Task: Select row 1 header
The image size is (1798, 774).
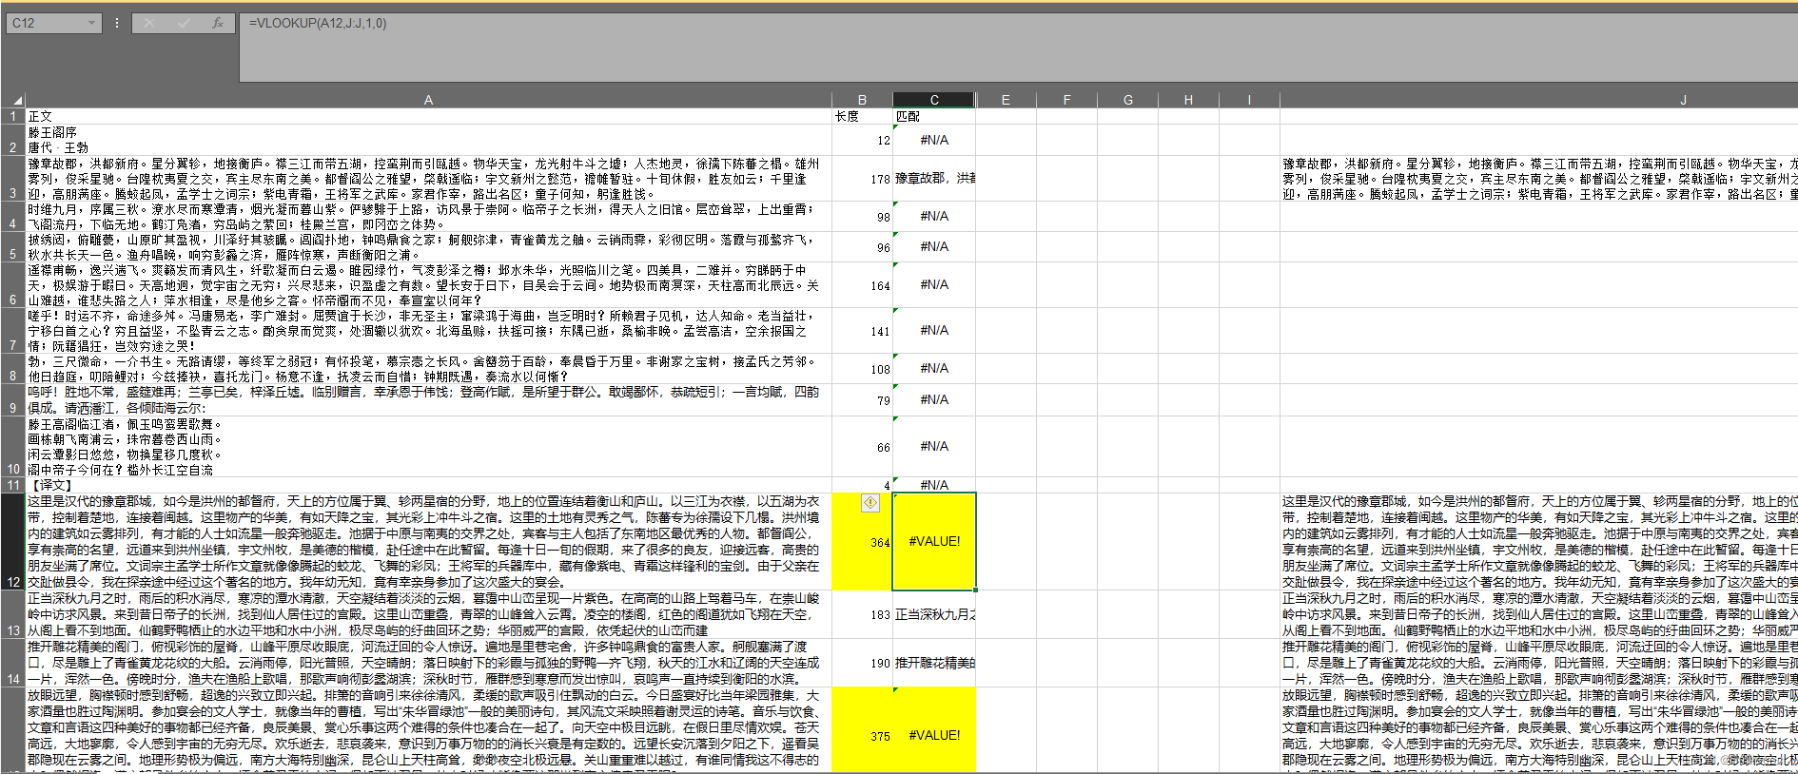Action: pos(12,116)
